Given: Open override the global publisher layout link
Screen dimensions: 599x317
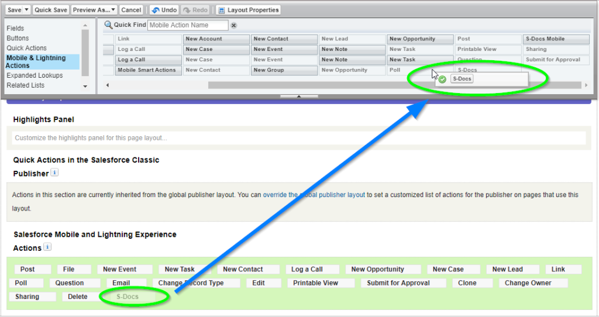Looking at the screenshot, I should click(x=314, y=195).
